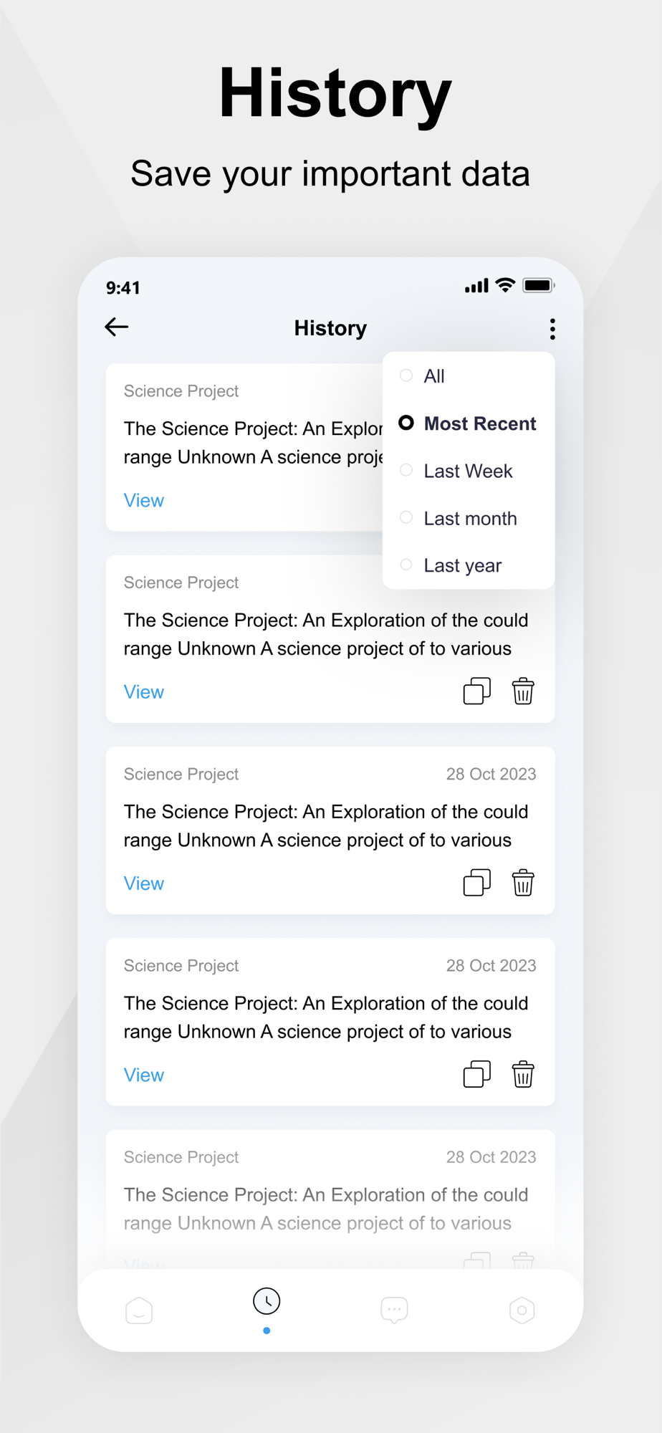The height and width of the screenshot is (1433, 662).
Task: Click View on the first card
Action: coord(144,500)
